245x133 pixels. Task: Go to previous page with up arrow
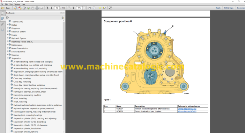(x=47, y=8)
